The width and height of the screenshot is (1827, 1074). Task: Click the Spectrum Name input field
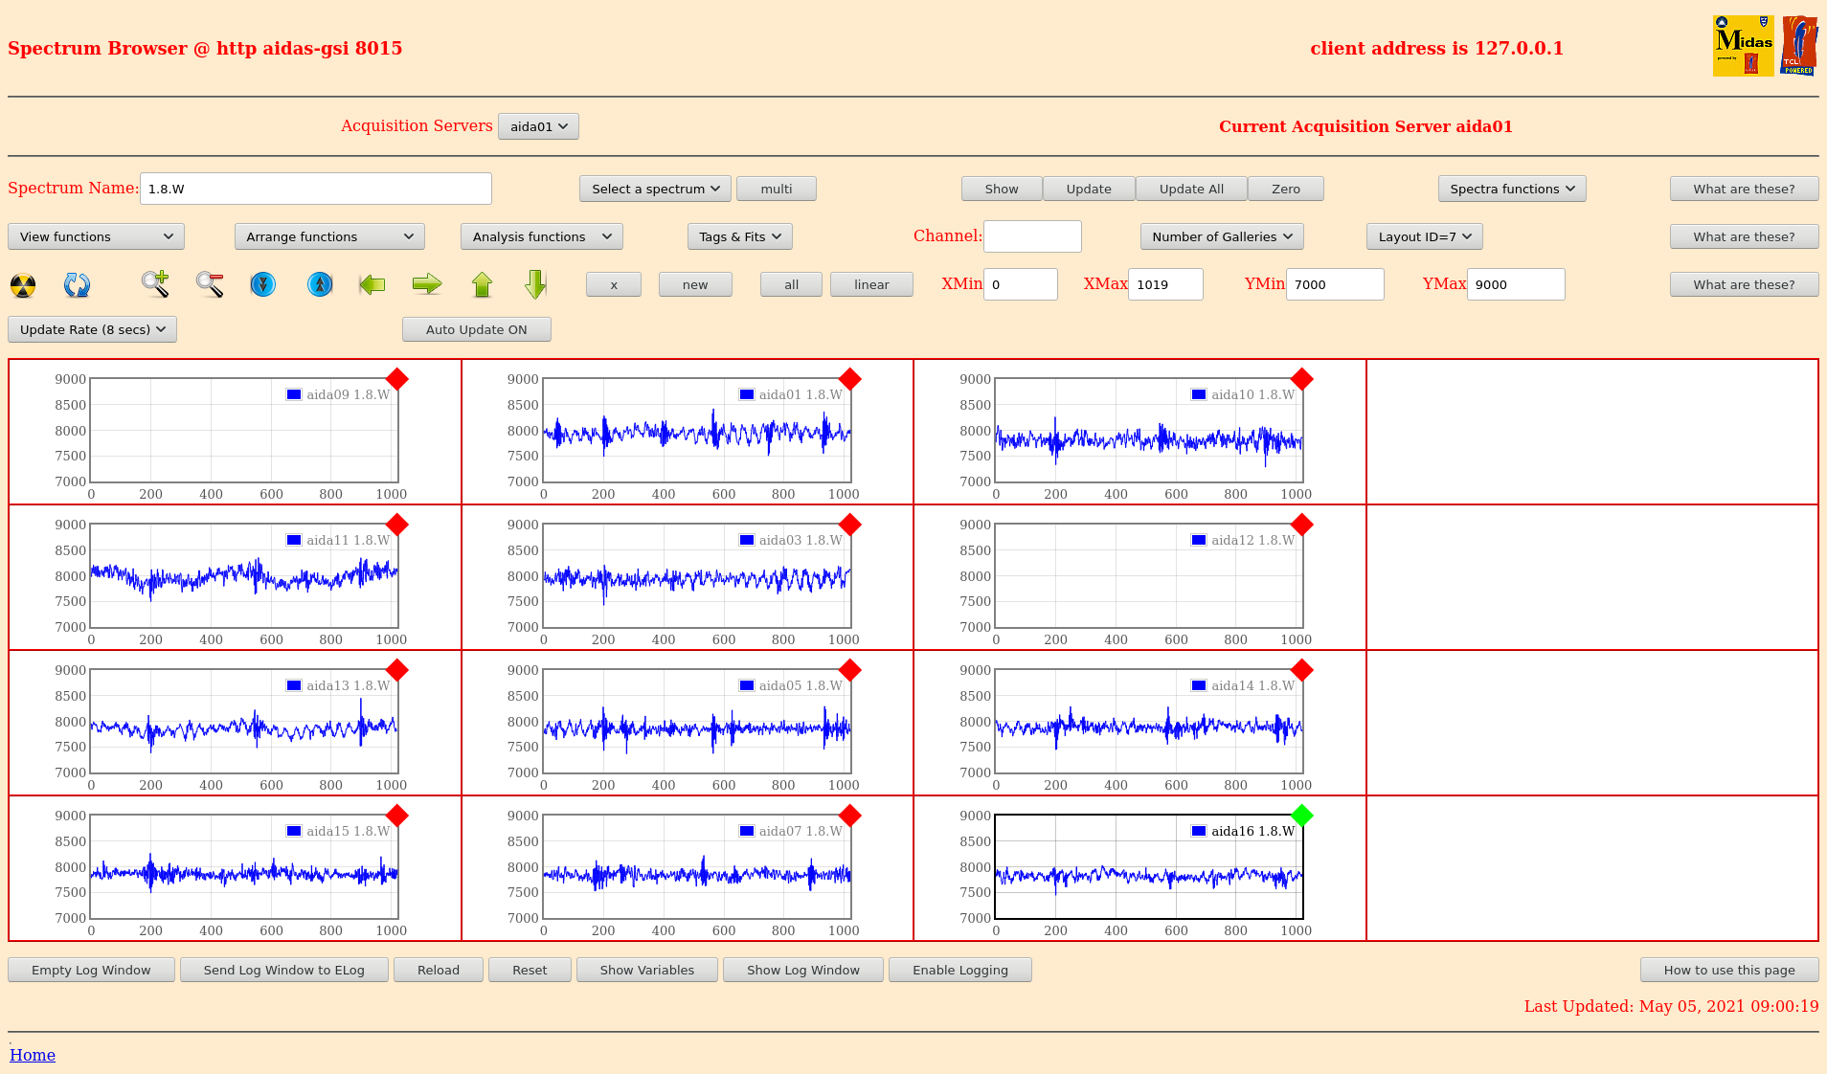pyautogui.click(x=316, y=189)
